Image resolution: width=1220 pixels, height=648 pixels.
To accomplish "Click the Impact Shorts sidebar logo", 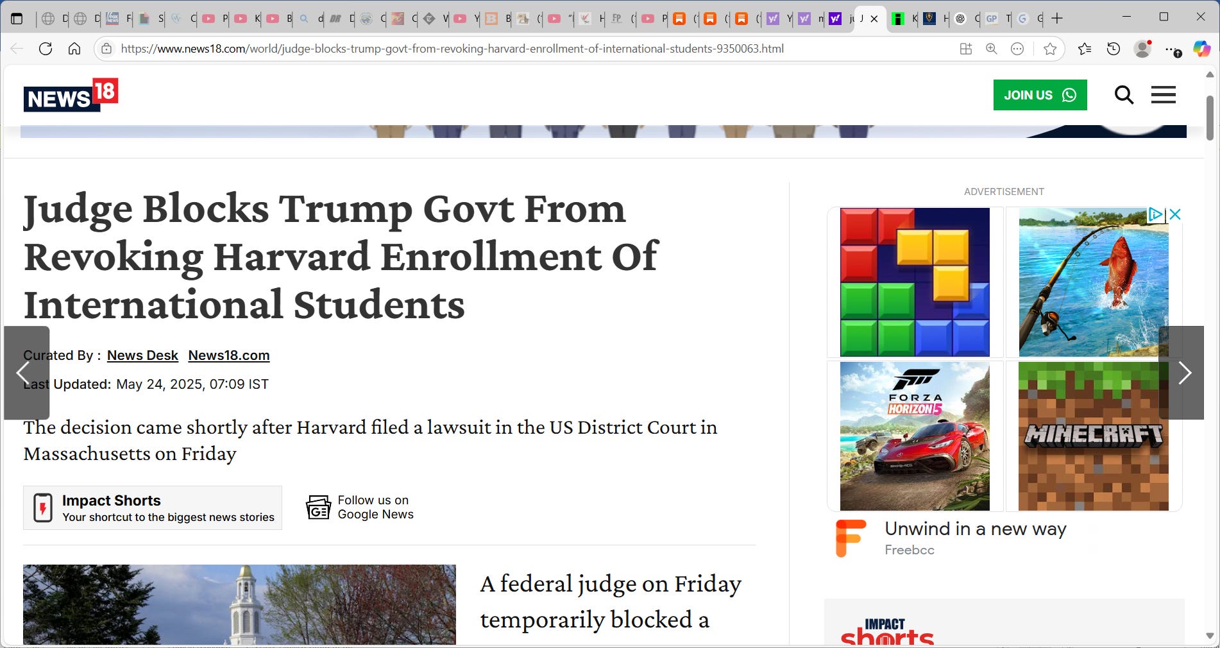I will click(x=887, y=631).
